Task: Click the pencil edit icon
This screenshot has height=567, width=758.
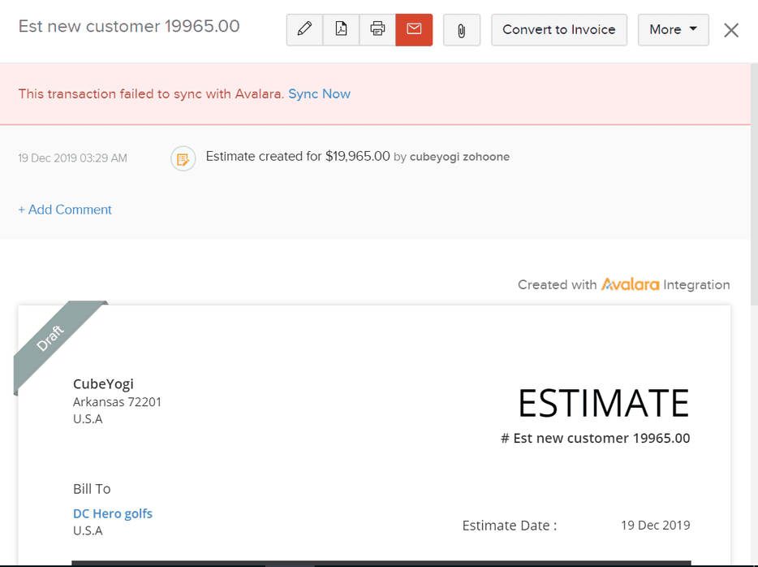Action: [304, 29]
